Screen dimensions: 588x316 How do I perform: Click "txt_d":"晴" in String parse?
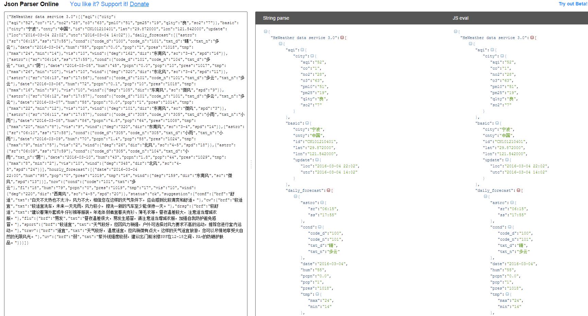pyautogui.click(x=323, y=245)
